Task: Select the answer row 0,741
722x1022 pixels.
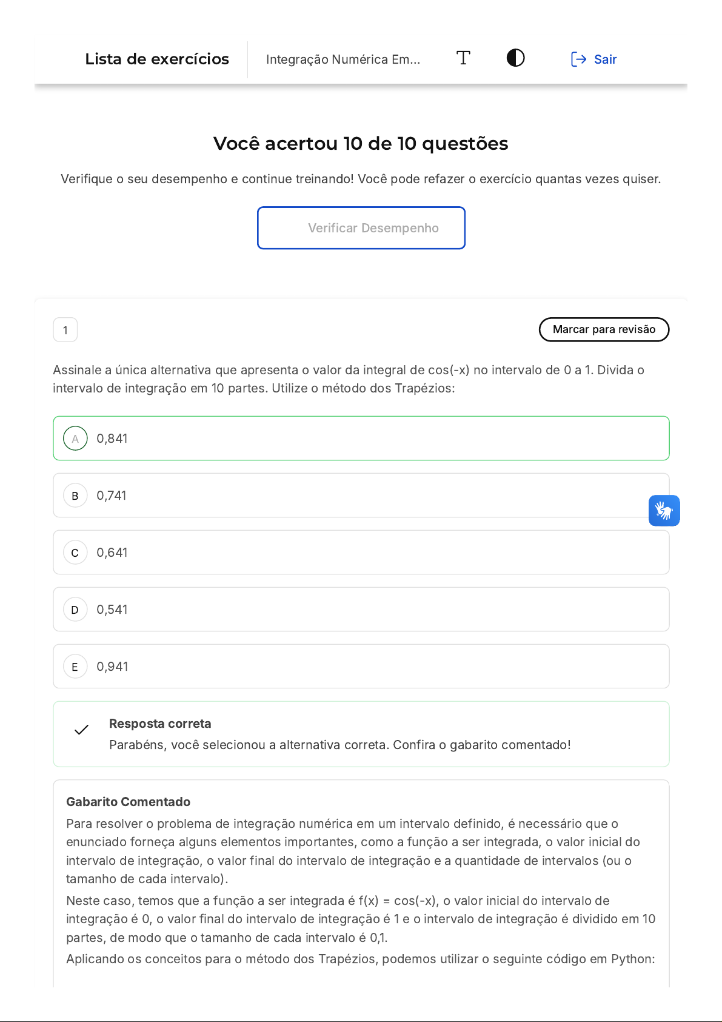Action: pyautogui.click(x=361, y=496)
